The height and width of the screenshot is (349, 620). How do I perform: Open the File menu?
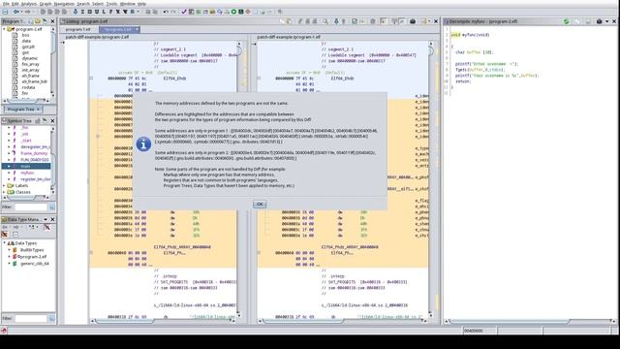(x=6, y=4)
